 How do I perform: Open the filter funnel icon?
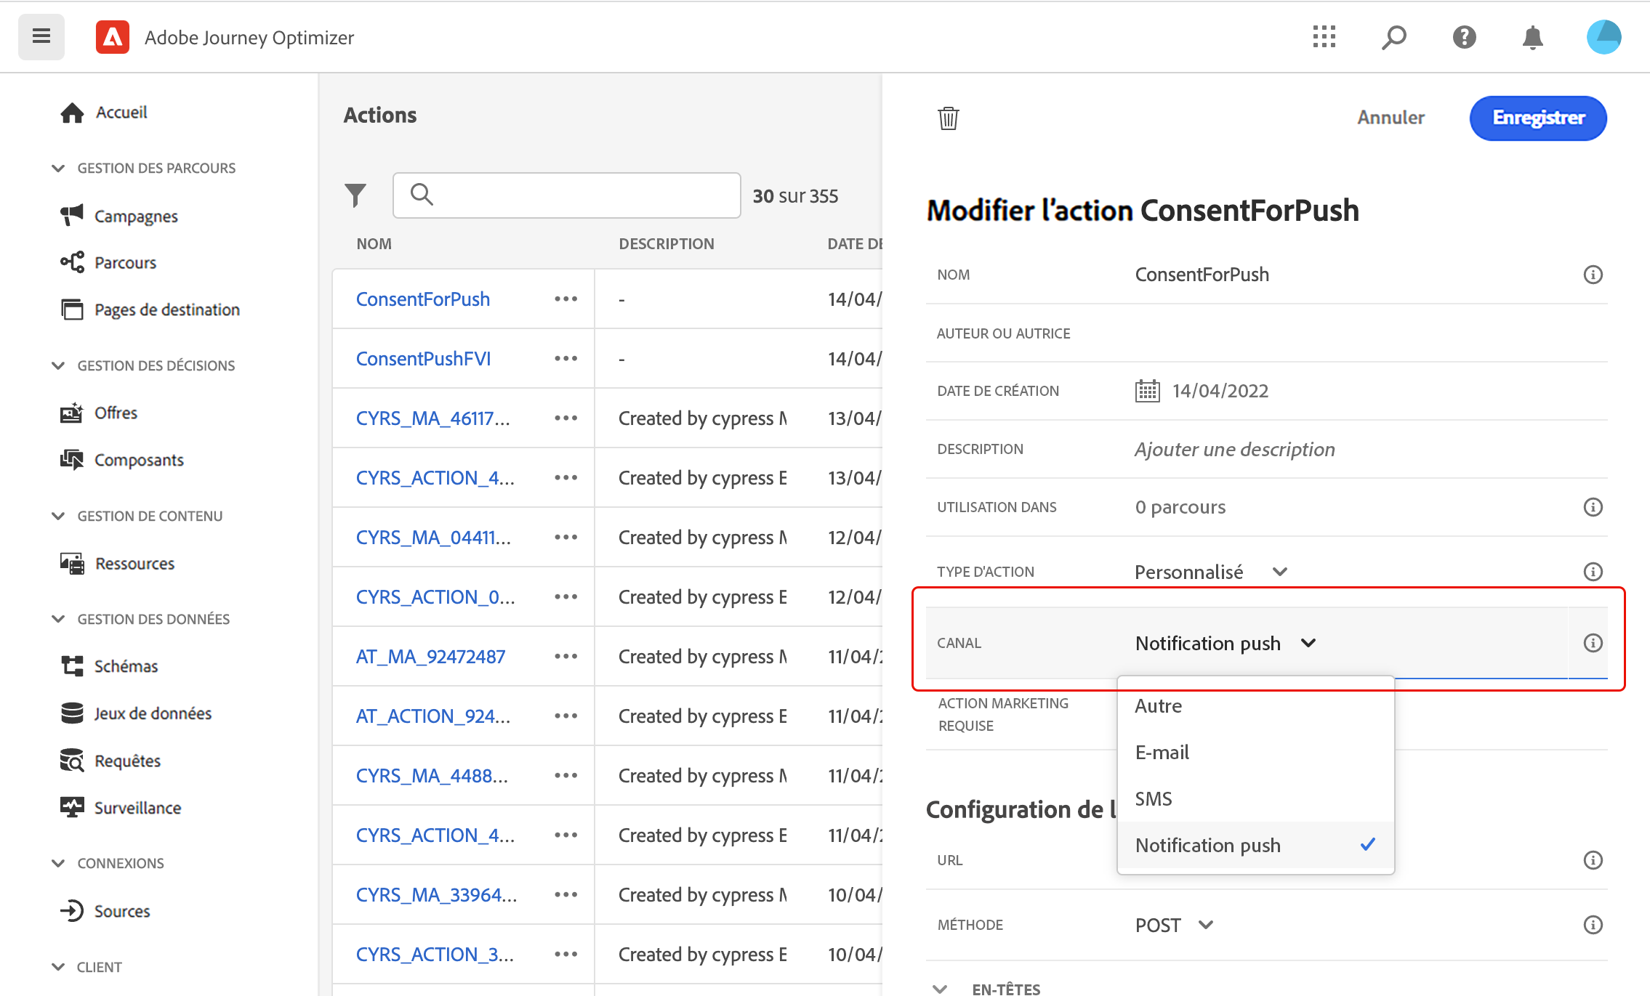[x=355, y=195]
